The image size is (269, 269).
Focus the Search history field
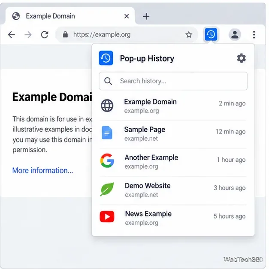click(173, 81)
